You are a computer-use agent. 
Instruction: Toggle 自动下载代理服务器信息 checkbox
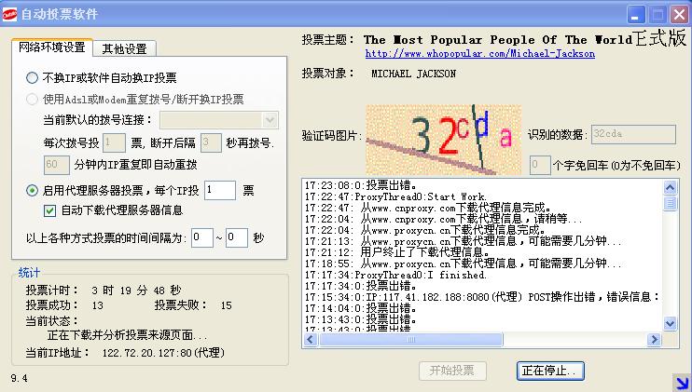tap(49, 210)
